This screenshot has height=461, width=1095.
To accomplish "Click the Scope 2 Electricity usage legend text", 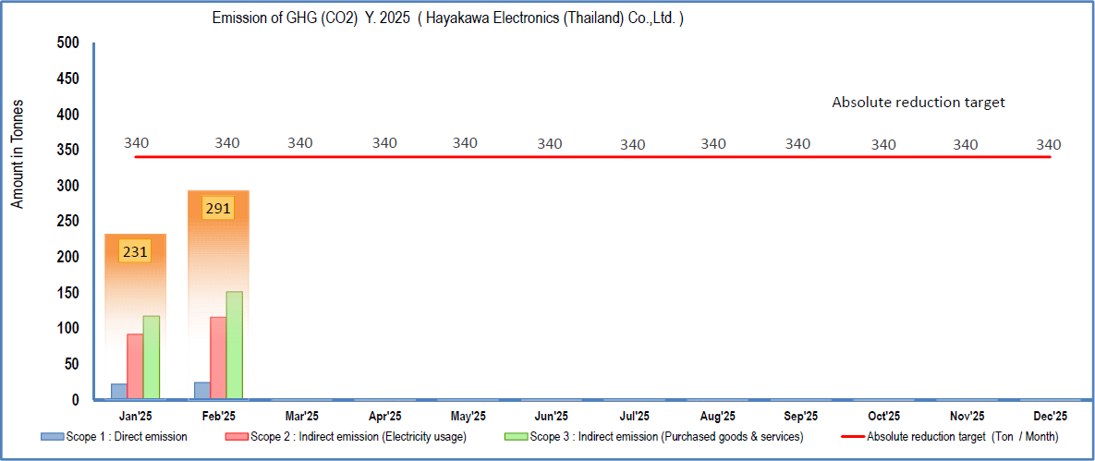I will [x=358, y=437].
